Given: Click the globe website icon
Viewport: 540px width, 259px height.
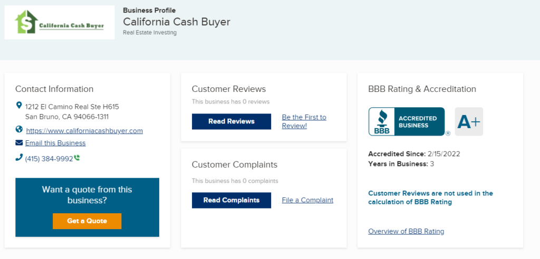Looking at the screenshot, I should click(x=20, y=129).
